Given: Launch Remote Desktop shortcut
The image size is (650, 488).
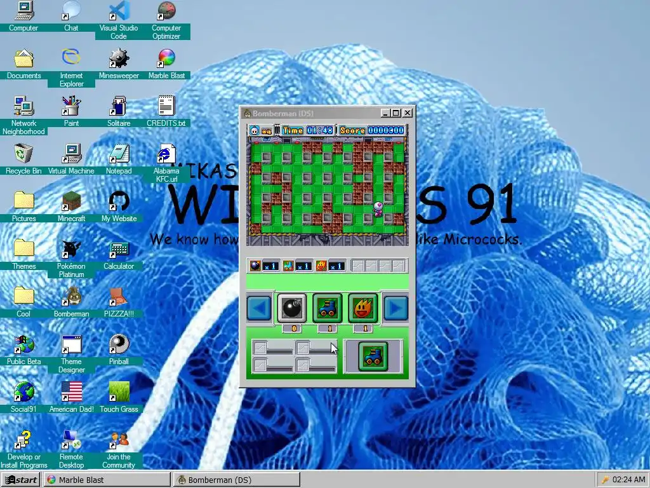Looking at the screenshot, I should tap(71, 449).
